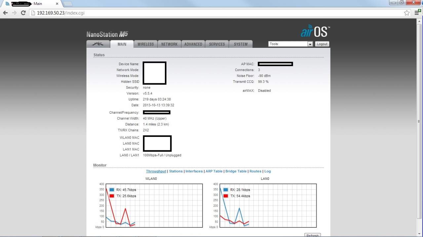
Task: Click red TX swatch in LAN0 graph
Action: (x=226, y=196)
